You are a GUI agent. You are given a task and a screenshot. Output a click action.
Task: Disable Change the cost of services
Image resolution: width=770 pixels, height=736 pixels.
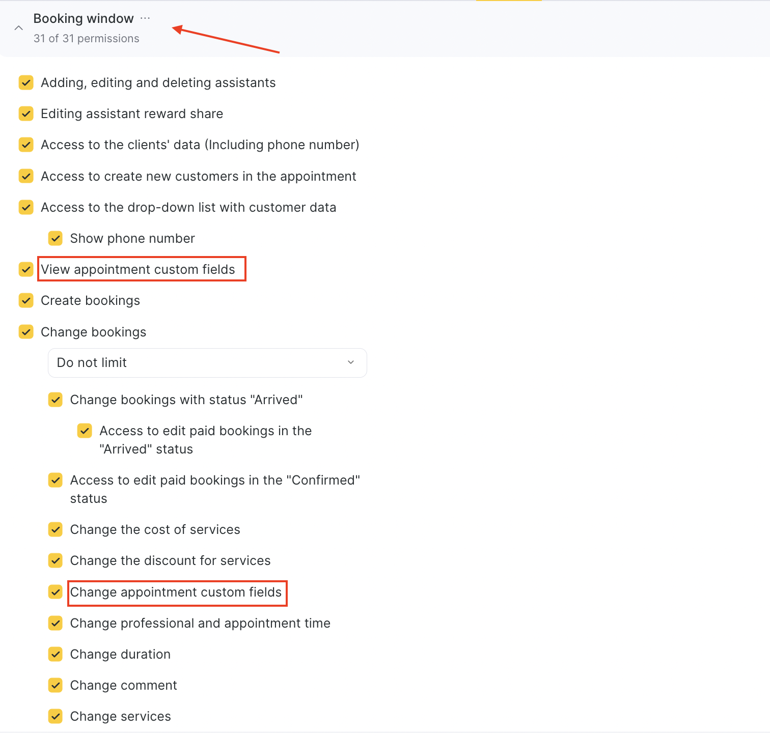56,530
